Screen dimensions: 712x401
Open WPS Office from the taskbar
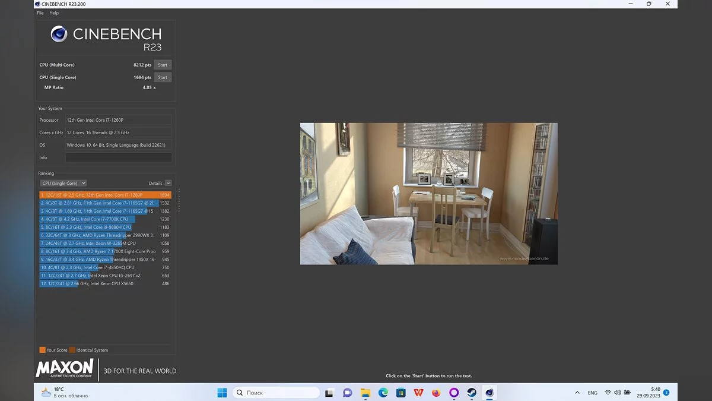coord(418,393)
